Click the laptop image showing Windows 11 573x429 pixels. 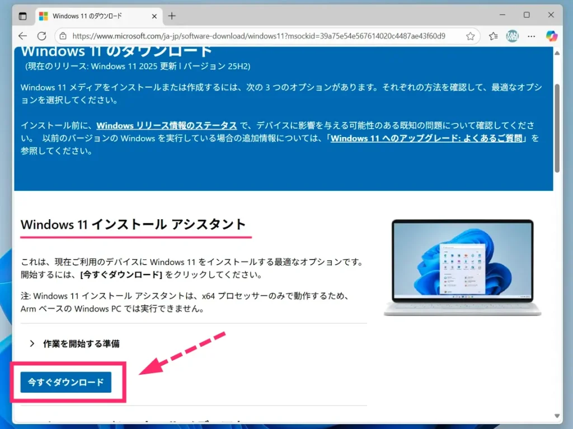pos(462,267)
